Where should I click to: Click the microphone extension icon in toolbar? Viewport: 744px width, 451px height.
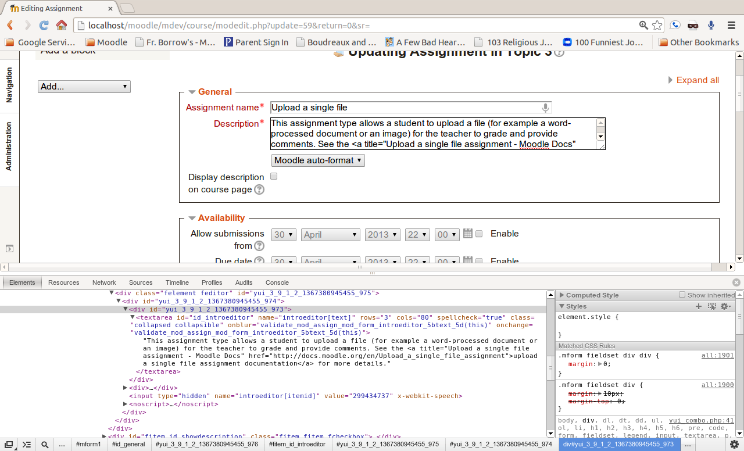[x=711, y=25]
